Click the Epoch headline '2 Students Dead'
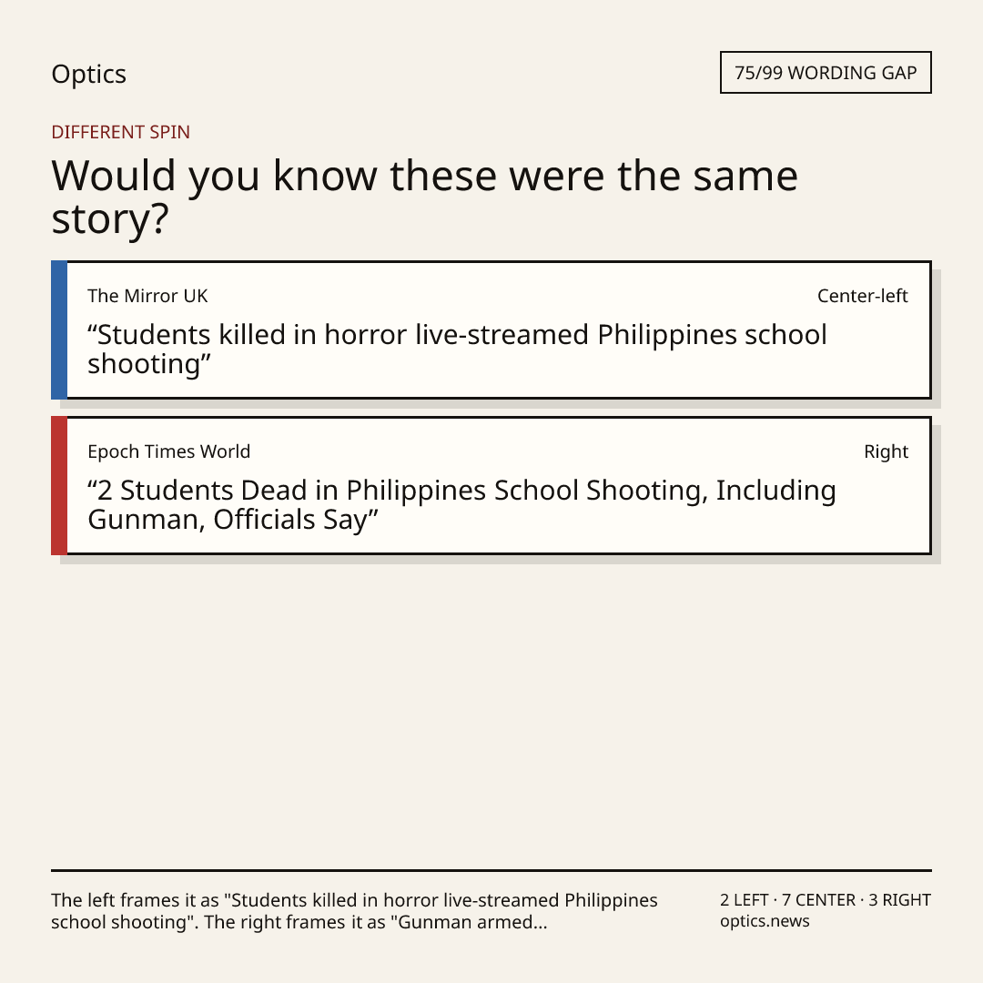This screenshot has width=983, height=983. pos(461,504)
